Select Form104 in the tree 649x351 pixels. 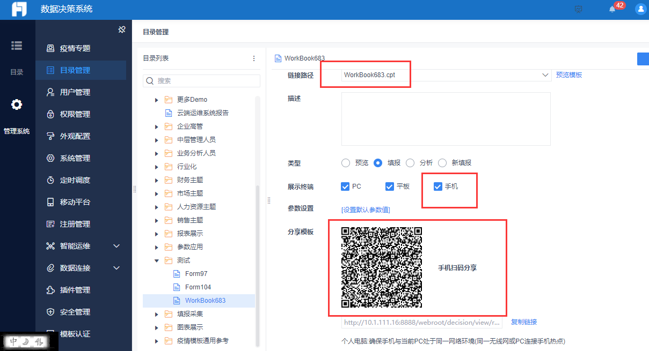tap(199, 287)
